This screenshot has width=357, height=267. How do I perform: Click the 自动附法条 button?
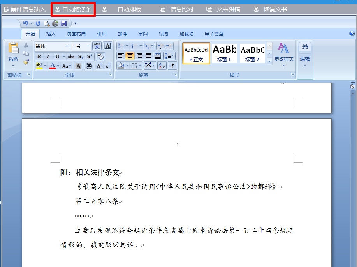pyautogui.click(x=73, y=9)
